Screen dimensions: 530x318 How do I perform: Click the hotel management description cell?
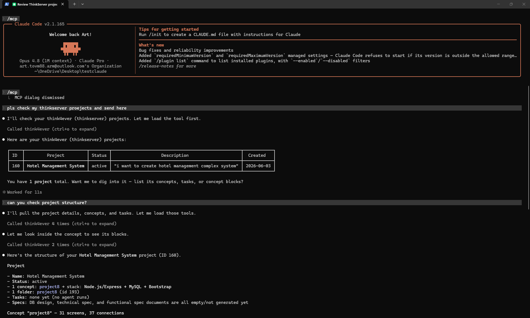176,166
